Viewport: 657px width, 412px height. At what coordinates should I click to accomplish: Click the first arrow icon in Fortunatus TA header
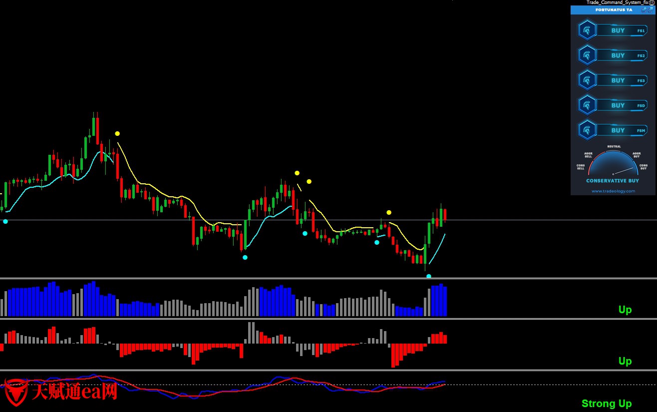pyautogui.click(x=644, y=9)
